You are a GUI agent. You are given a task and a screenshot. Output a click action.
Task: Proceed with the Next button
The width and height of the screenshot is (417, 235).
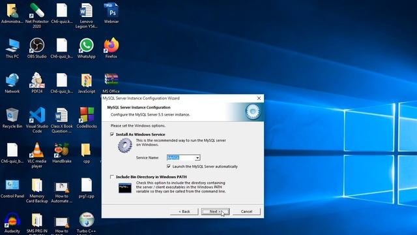[215, 211]
